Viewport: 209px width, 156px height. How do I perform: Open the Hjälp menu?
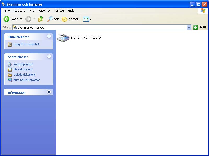[x=71, y=11]
